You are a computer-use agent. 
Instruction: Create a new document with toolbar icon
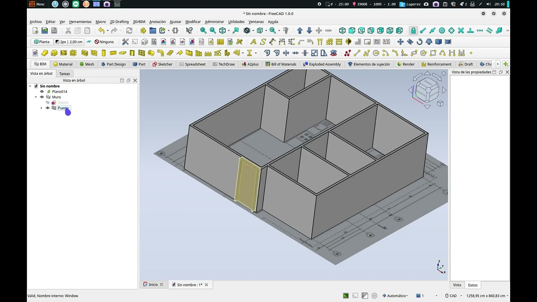coord(35,31)
